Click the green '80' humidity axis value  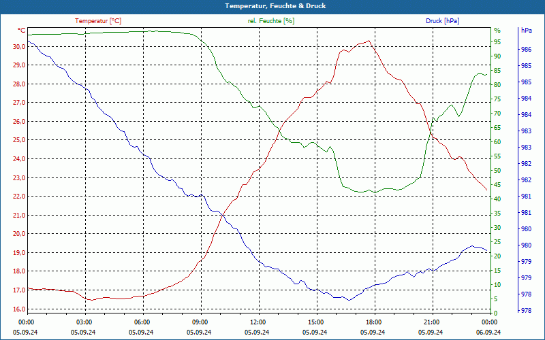point(497,84)
